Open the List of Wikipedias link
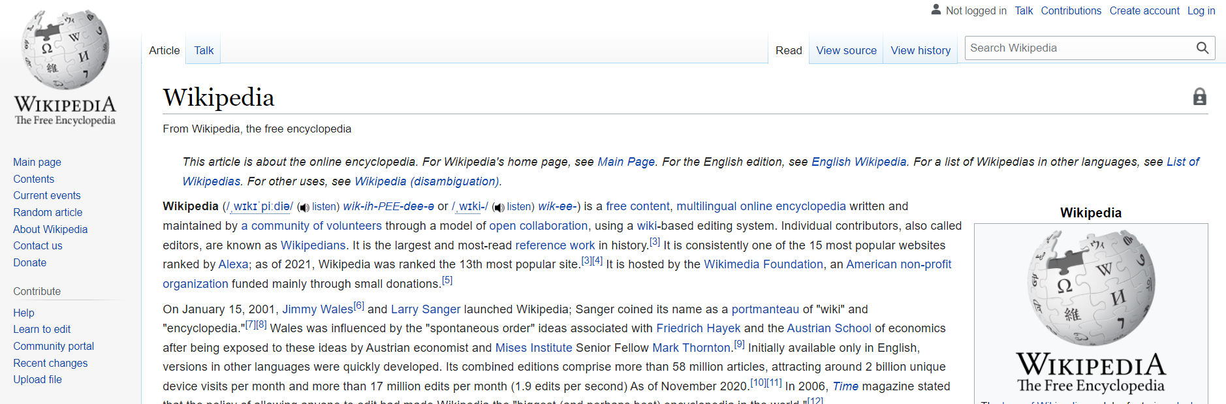 1183,162
